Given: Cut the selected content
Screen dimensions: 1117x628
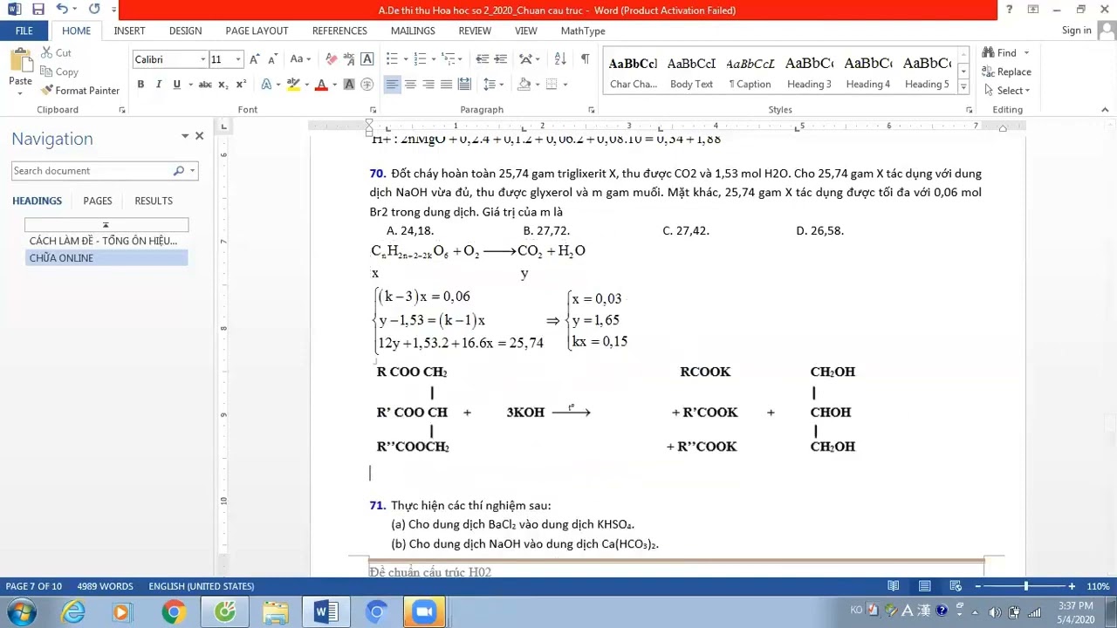Looking at the screenshot, I should coord(55,53).
